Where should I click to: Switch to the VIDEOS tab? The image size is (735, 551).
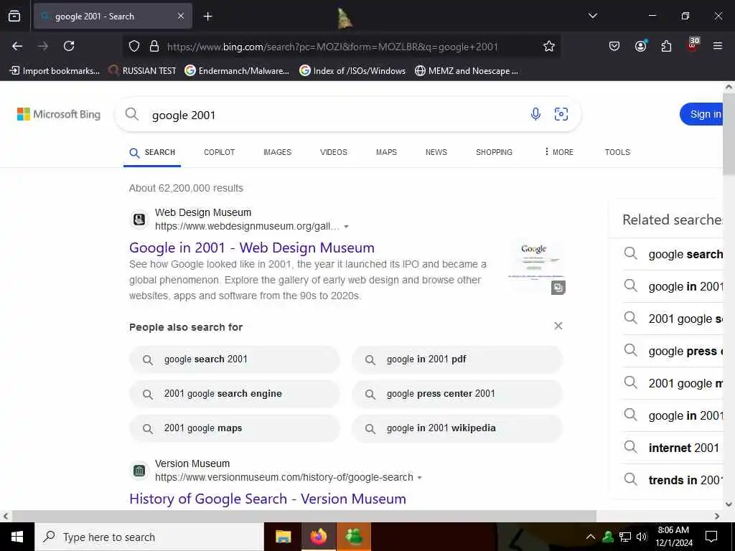[x=334, y=152]
